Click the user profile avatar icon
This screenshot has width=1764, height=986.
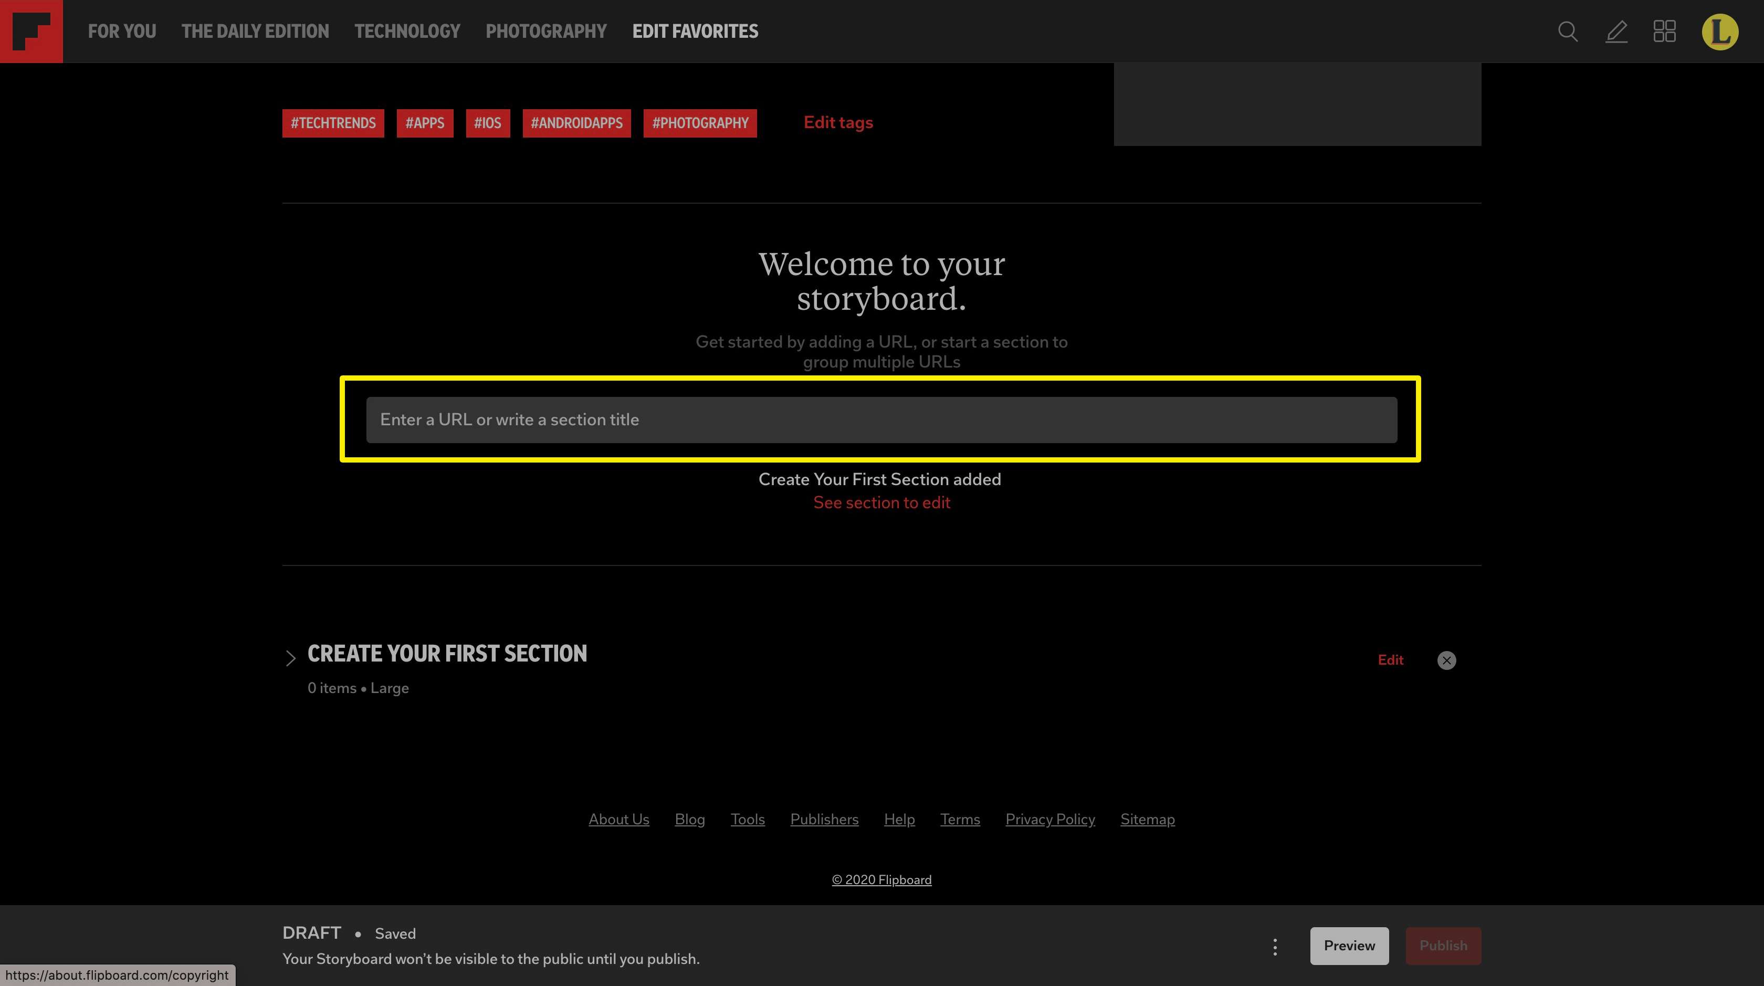[1720, 30]
